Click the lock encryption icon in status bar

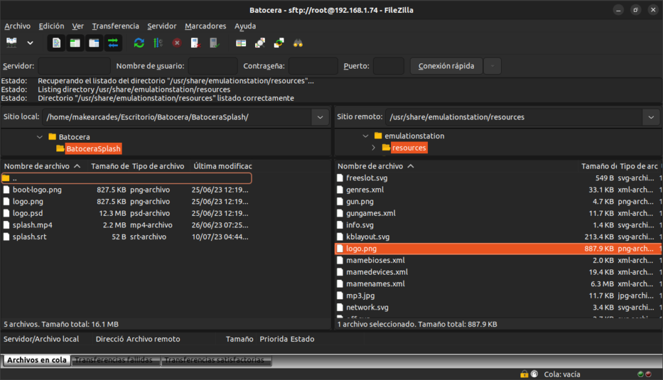524,374
